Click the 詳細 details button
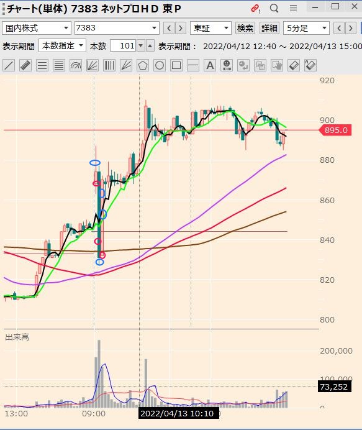The width and height of the screenshot is (362, 430). click(269, 28)
